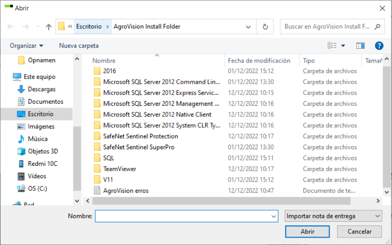
Task: Open the address bar history dropdown
Action: (x=248, y=27)
